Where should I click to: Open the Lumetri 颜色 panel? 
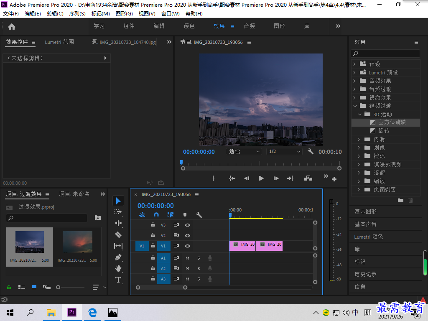click(x=369, y=237)
